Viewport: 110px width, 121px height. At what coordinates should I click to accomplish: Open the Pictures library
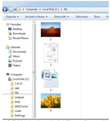point(17,61)
